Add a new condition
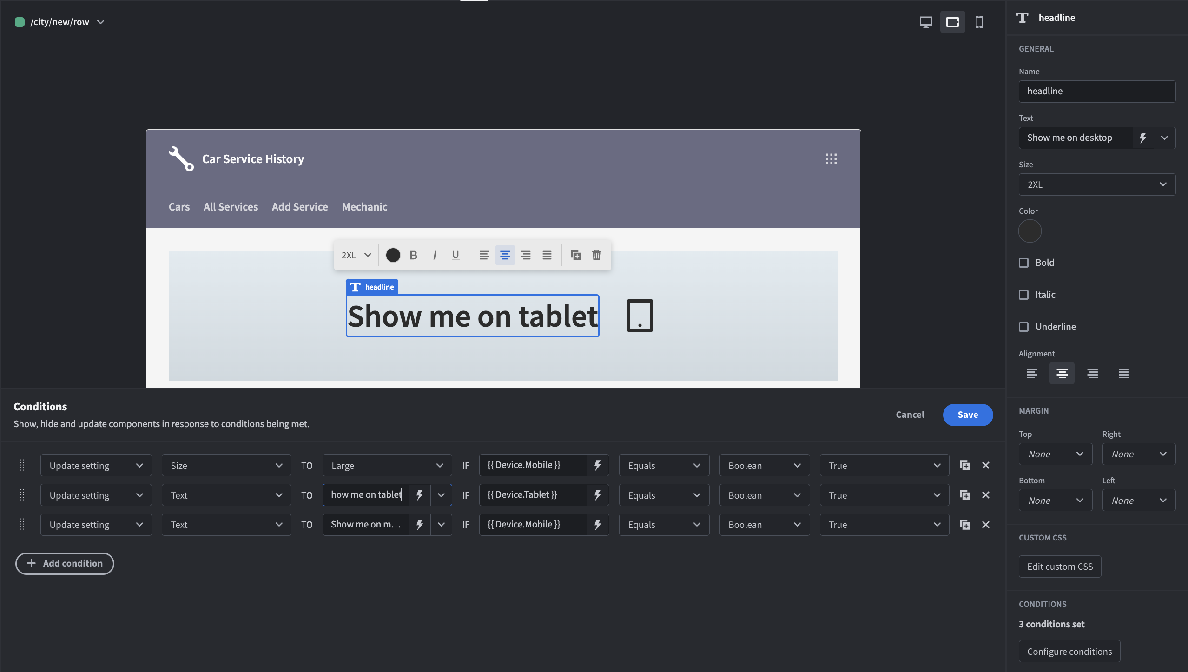Screen dimensions: 1188x672 (65, 563)
